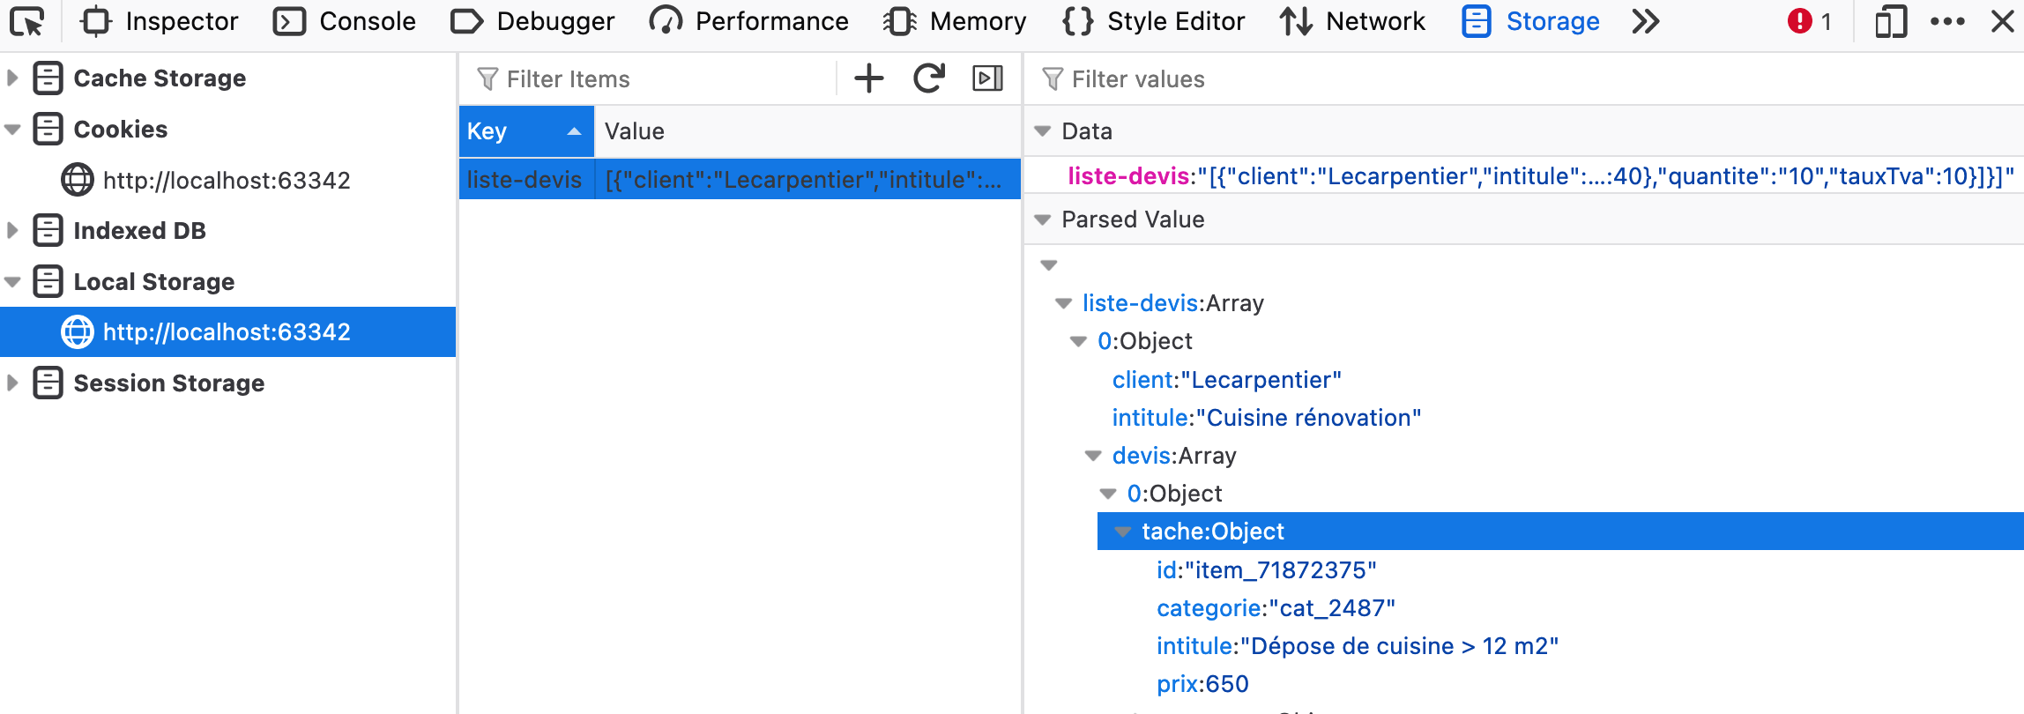2024x714 pixels.
Task: Add a new storage item
Action: pyautogui.click(x=868, y=78)
